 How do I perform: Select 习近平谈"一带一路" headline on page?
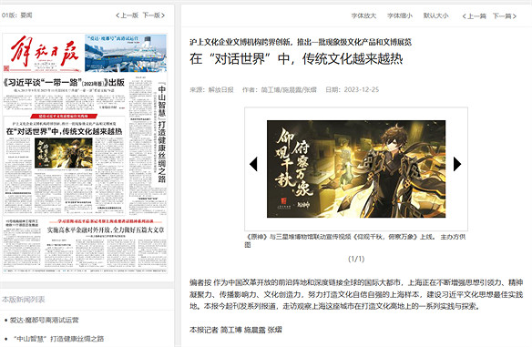coord(65,83)
